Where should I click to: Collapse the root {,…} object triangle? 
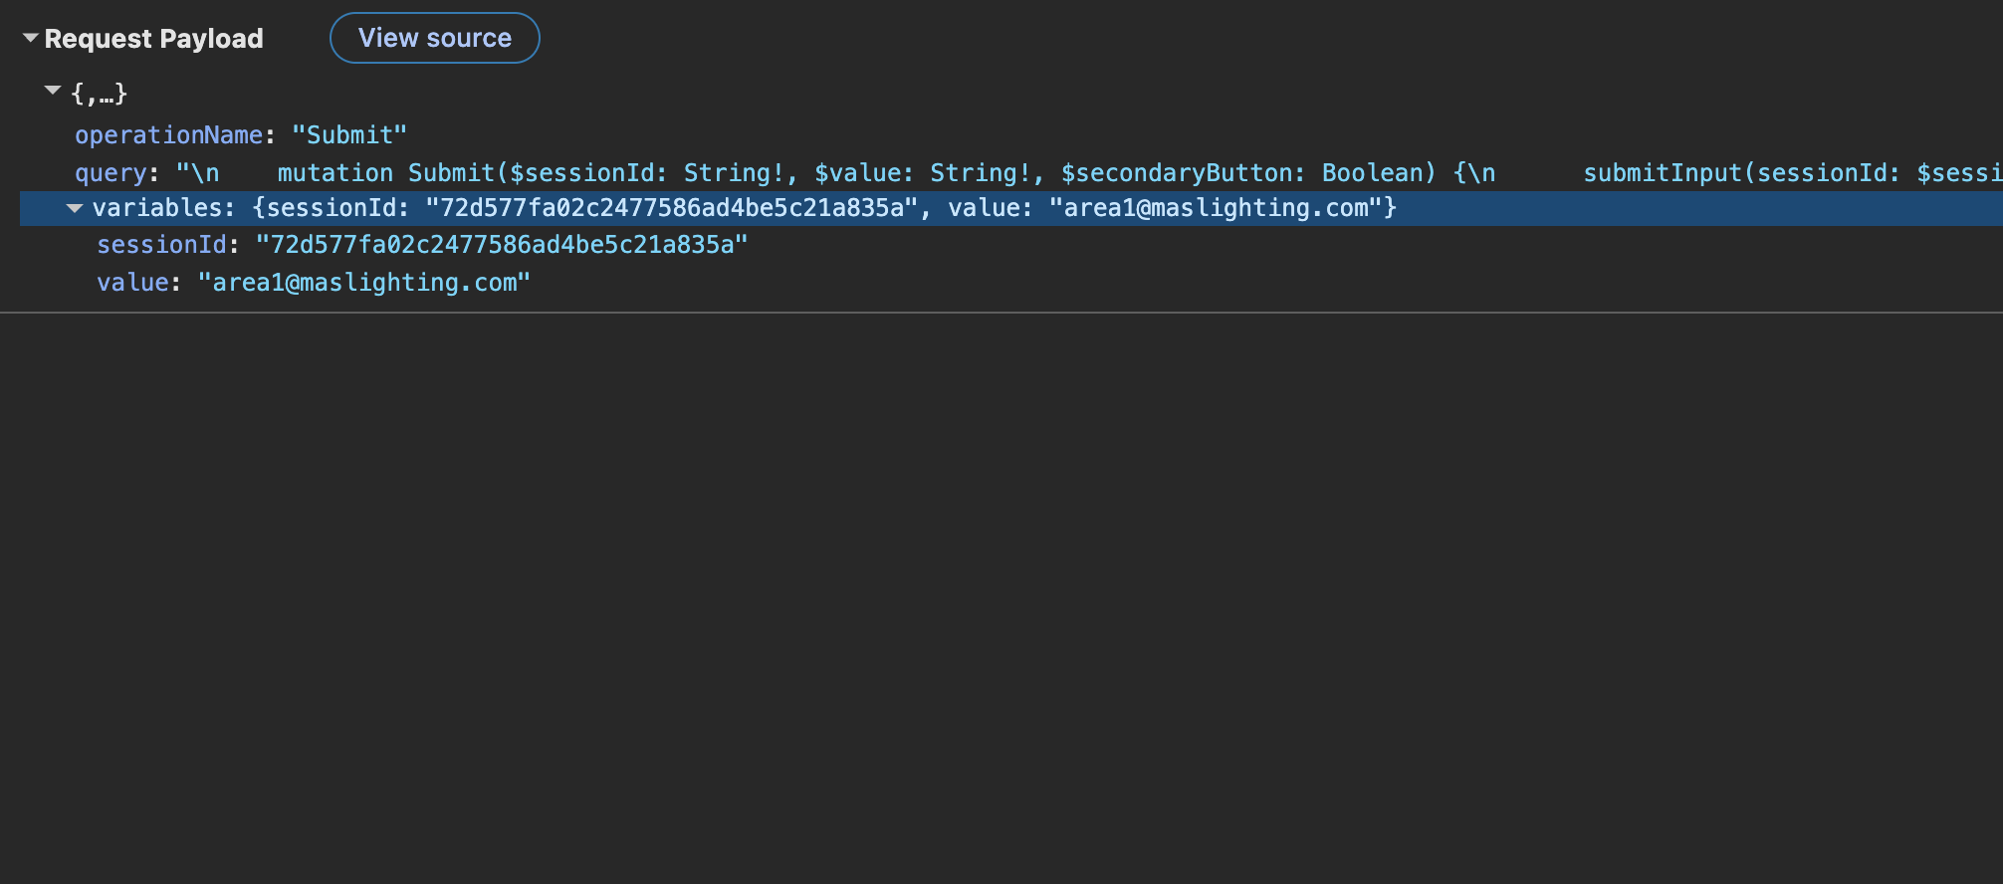53,91
